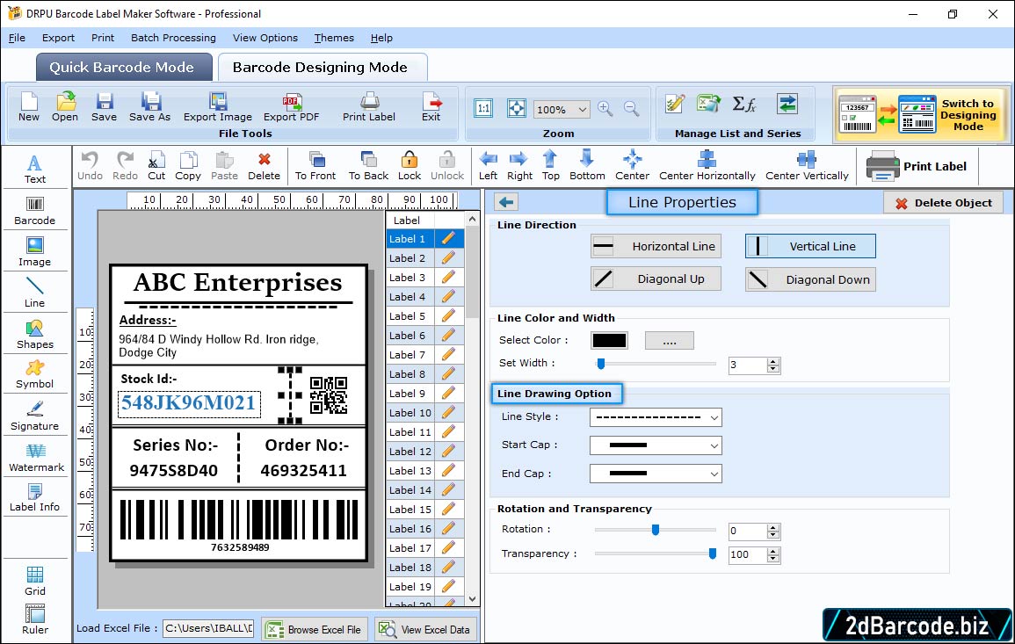Open the Symbol tool

(35, 375)
